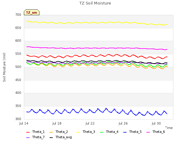The width and height of the screenshot is (191, 143).
Task: Toggle Theta_2 series in legend
Action: point(59,132)
